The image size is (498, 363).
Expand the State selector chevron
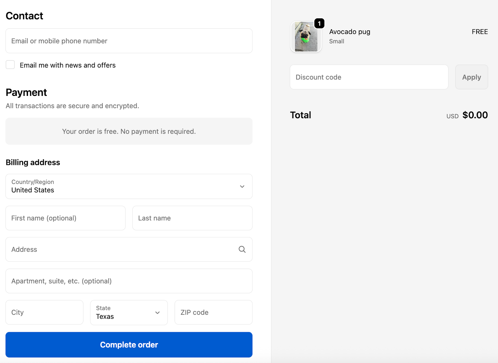click(158, 313)
